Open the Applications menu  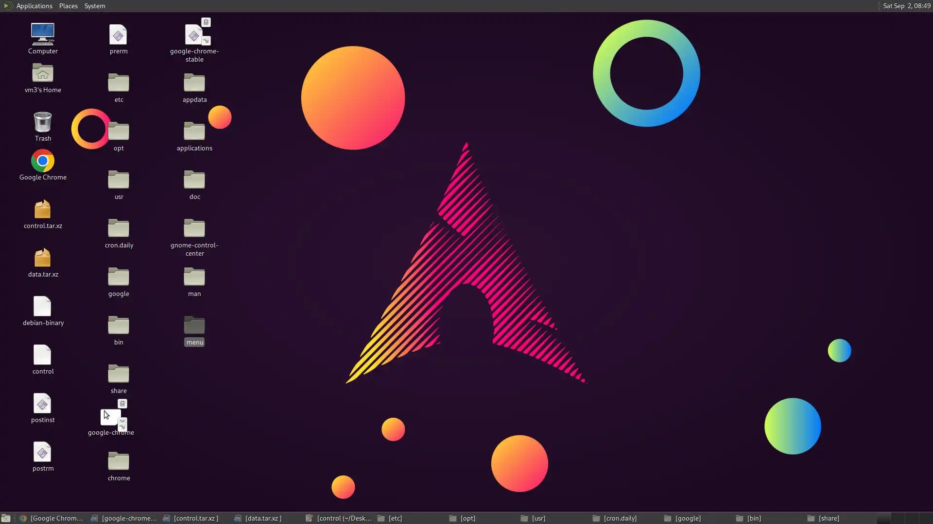click(x=34, y=6)
